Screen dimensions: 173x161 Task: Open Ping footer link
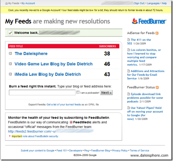point(86,150)
